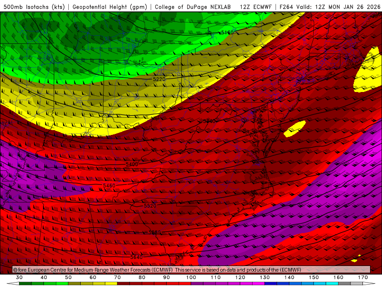
Task: Select the gray legend swatch at 160
Action: [344, 284]
